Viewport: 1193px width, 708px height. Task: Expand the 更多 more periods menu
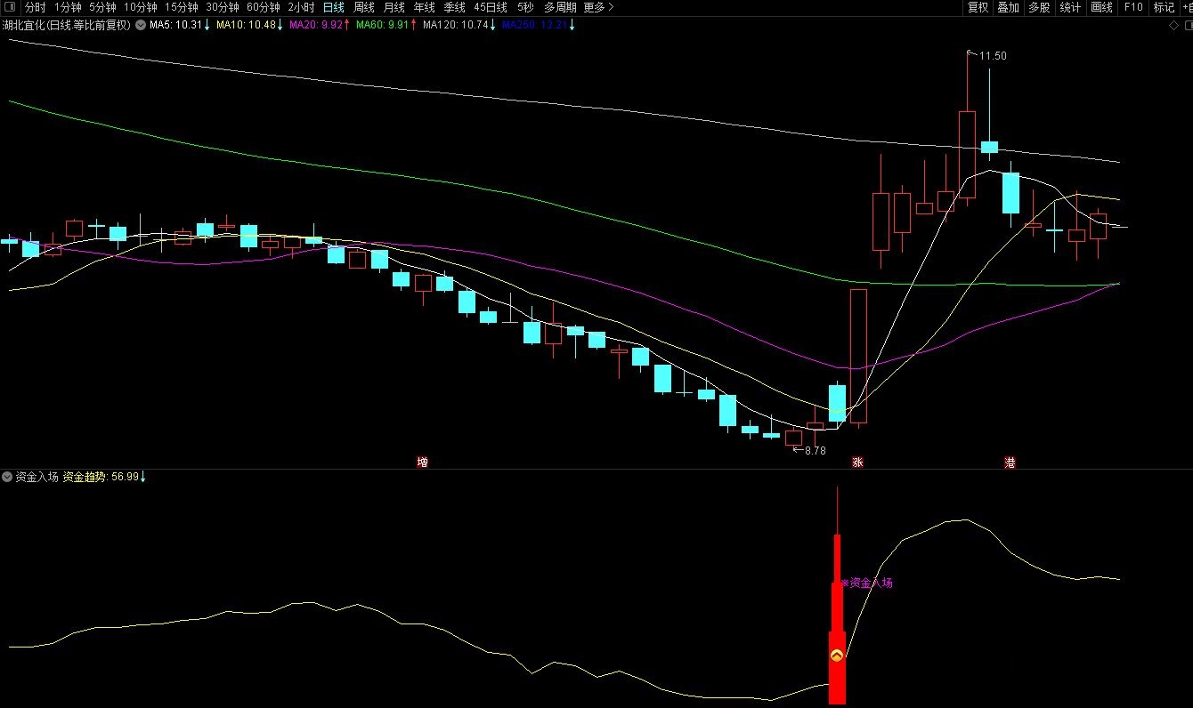[598, 7]
